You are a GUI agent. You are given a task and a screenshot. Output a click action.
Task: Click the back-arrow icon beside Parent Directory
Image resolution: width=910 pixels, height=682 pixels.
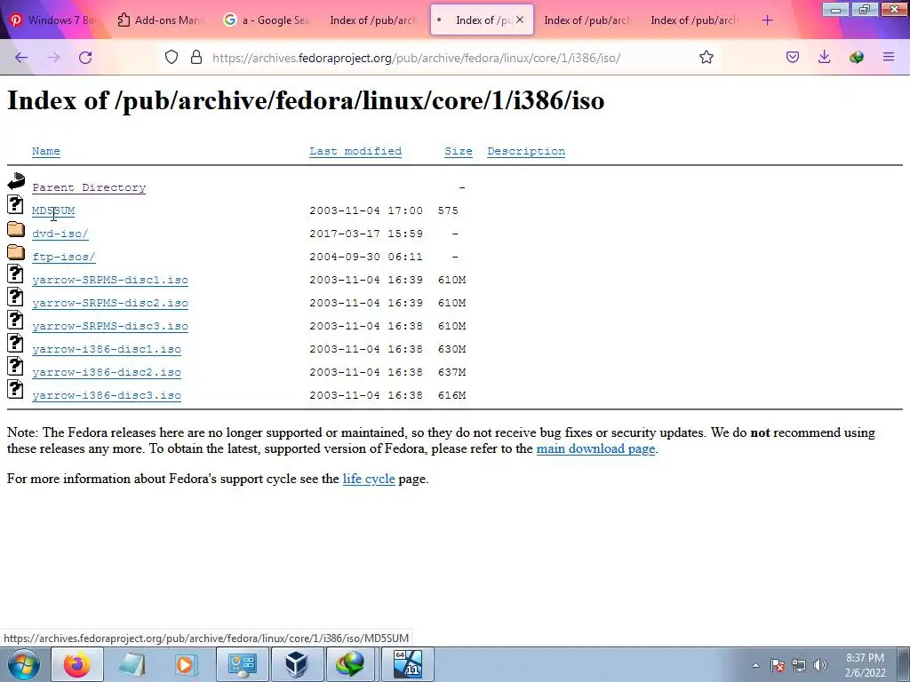pyautogui.click(x=16, y=181)
